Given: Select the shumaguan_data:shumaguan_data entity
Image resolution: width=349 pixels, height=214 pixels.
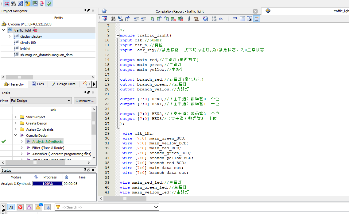Looking at the screenshot, I should pyautogui.click(x=46, y=55).
